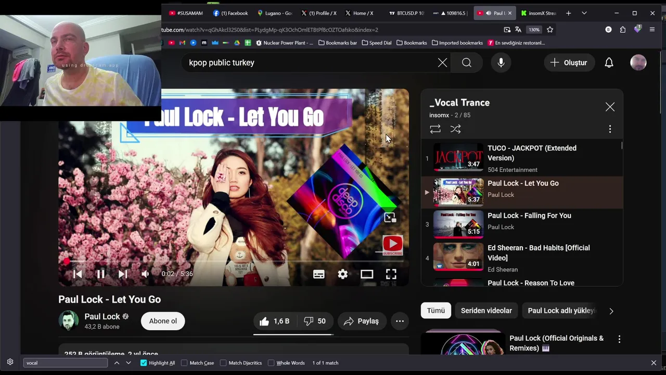The image size is (666, 375).
Task: Switch to theater mode view
Action: pos(367,274)
